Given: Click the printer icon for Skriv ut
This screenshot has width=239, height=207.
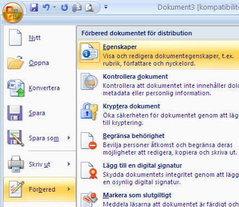Looking at the screenshot, I should [x=16, y=164].
